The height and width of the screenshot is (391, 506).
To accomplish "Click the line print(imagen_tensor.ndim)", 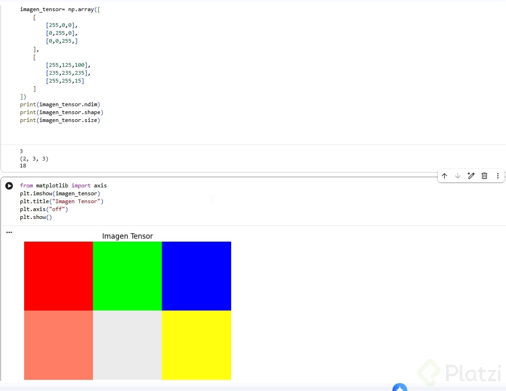I will (x=60, y=104).
